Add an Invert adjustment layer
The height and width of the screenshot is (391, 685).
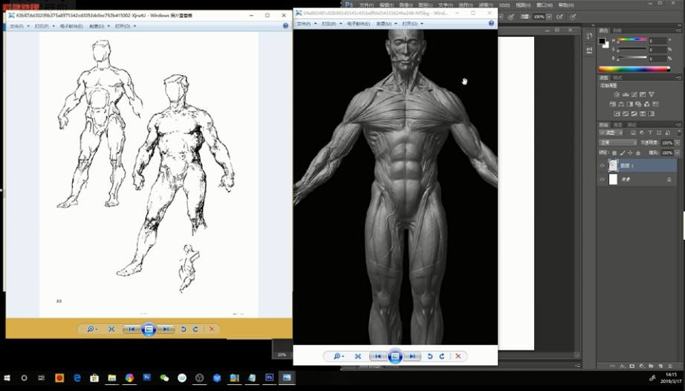617,114
